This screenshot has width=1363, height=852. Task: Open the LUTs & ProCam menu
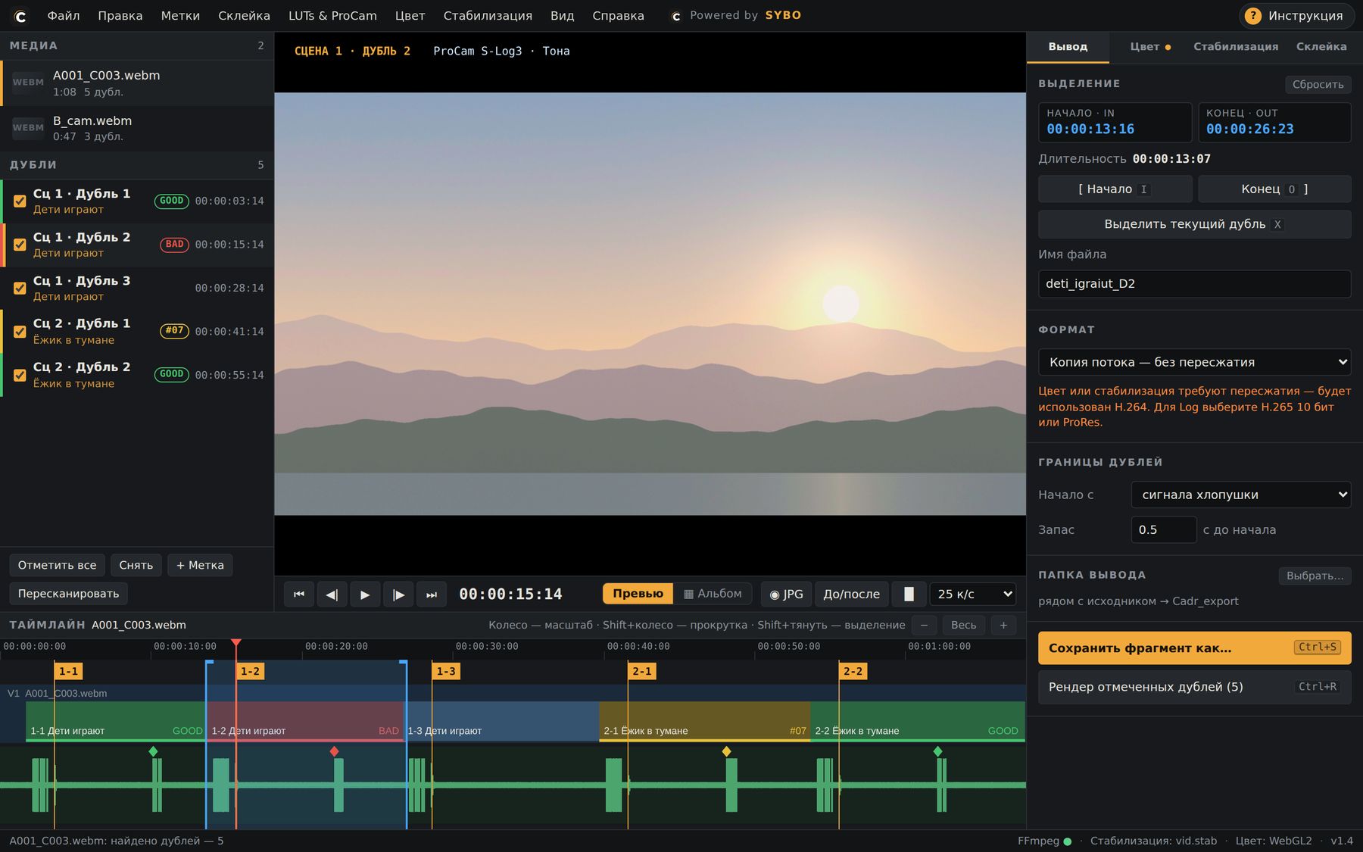pos(332,16)
